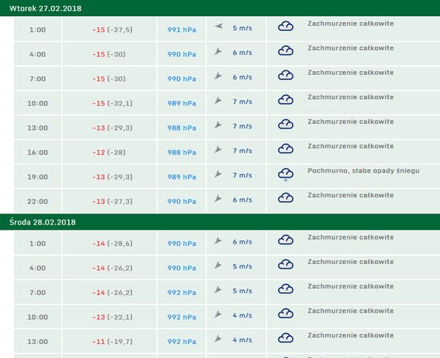Click the snow cloud icon at 19:00
Viewport: 440px width, 358px height.
285,175
